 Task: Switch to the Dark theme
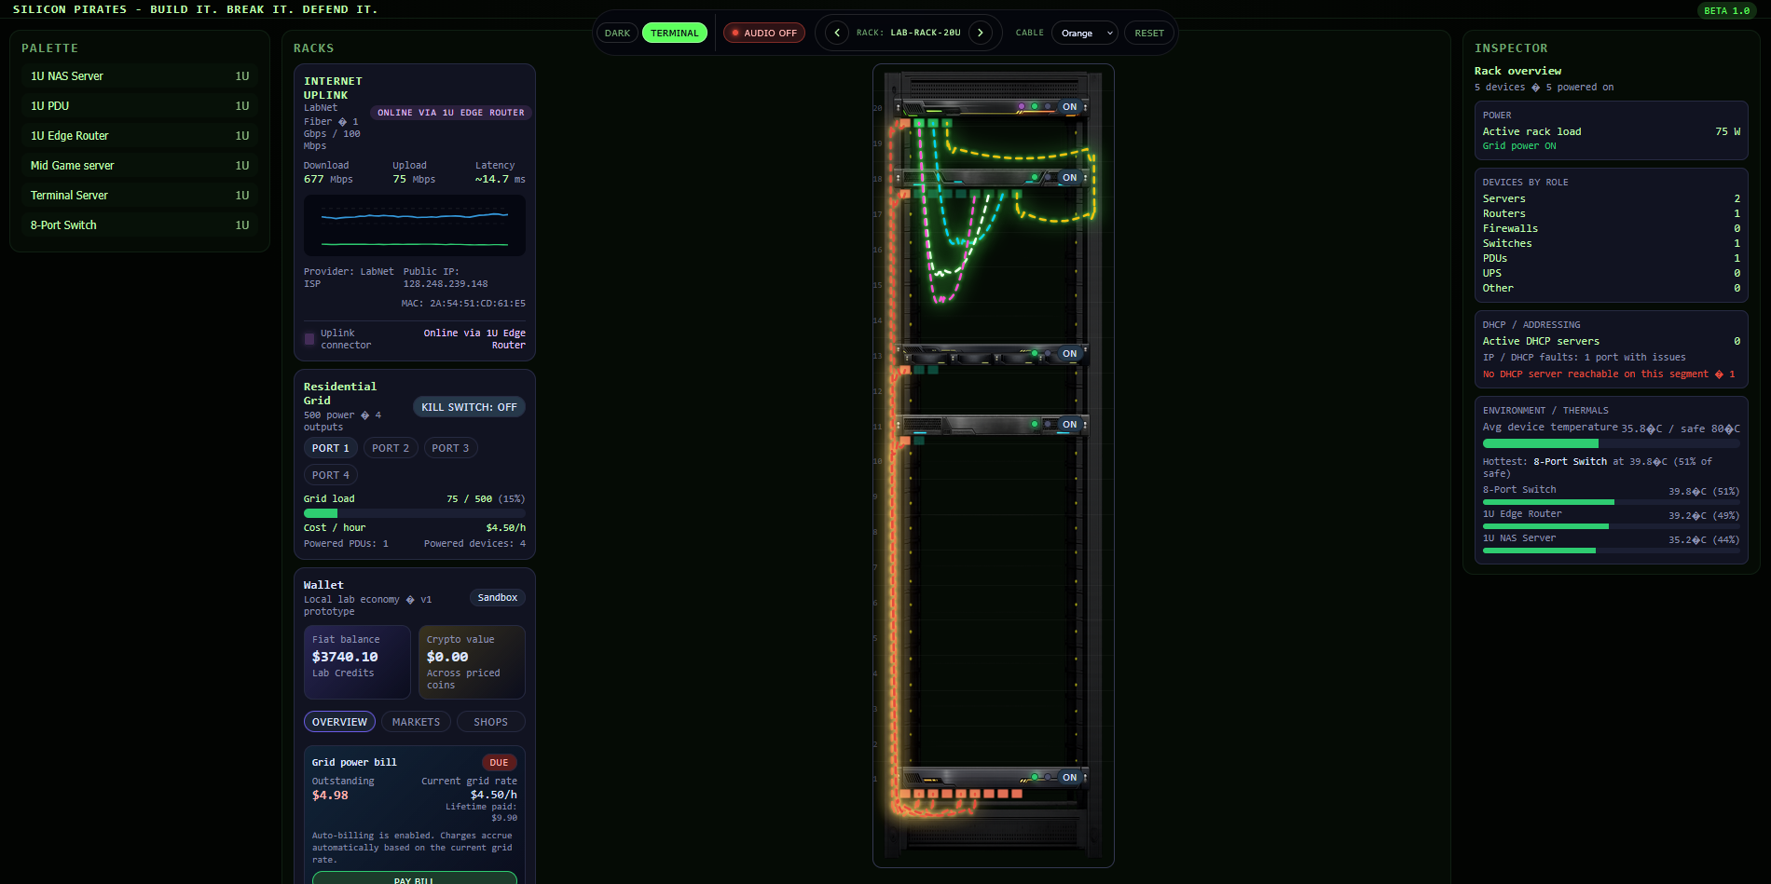(x=617, y=33)
